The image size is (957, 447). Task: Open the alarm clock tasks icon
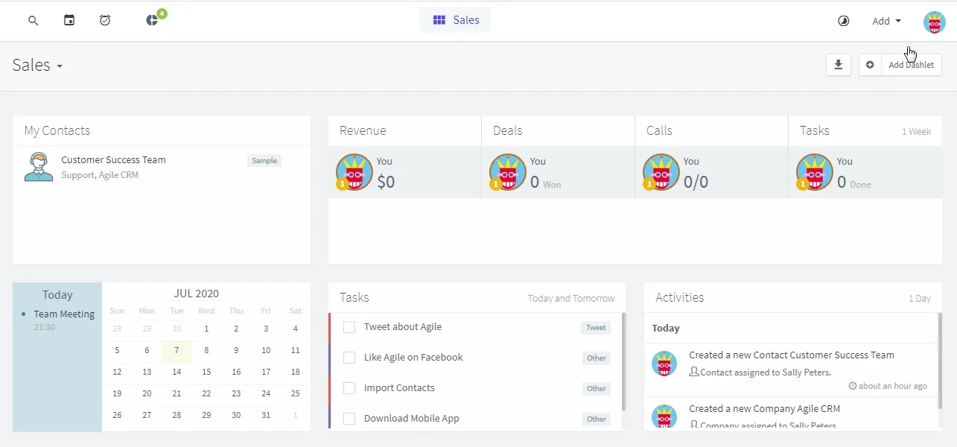point(105,20)
